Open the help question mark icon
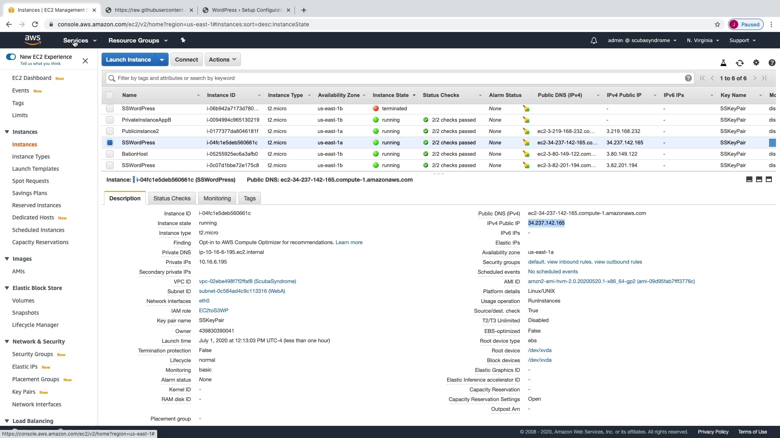Viewport: 780px width, 438px height. coord(771,62)
